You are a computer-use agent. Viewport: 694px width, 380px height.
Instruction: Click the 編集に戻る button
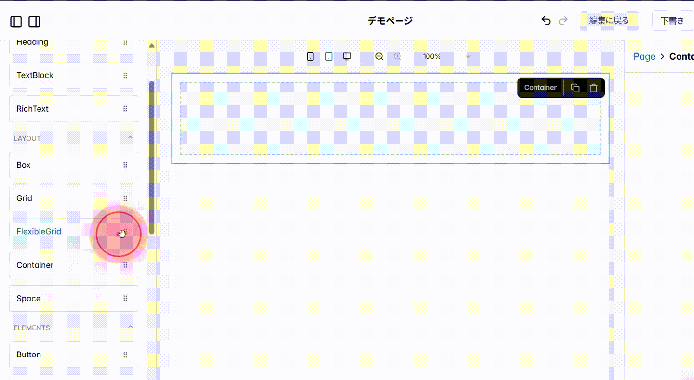click(609, 21)
